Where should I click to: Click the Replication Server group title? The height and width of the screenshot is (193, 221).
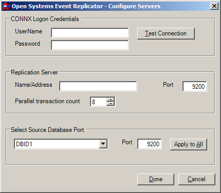pyautogui.click(x=34, y=72)
